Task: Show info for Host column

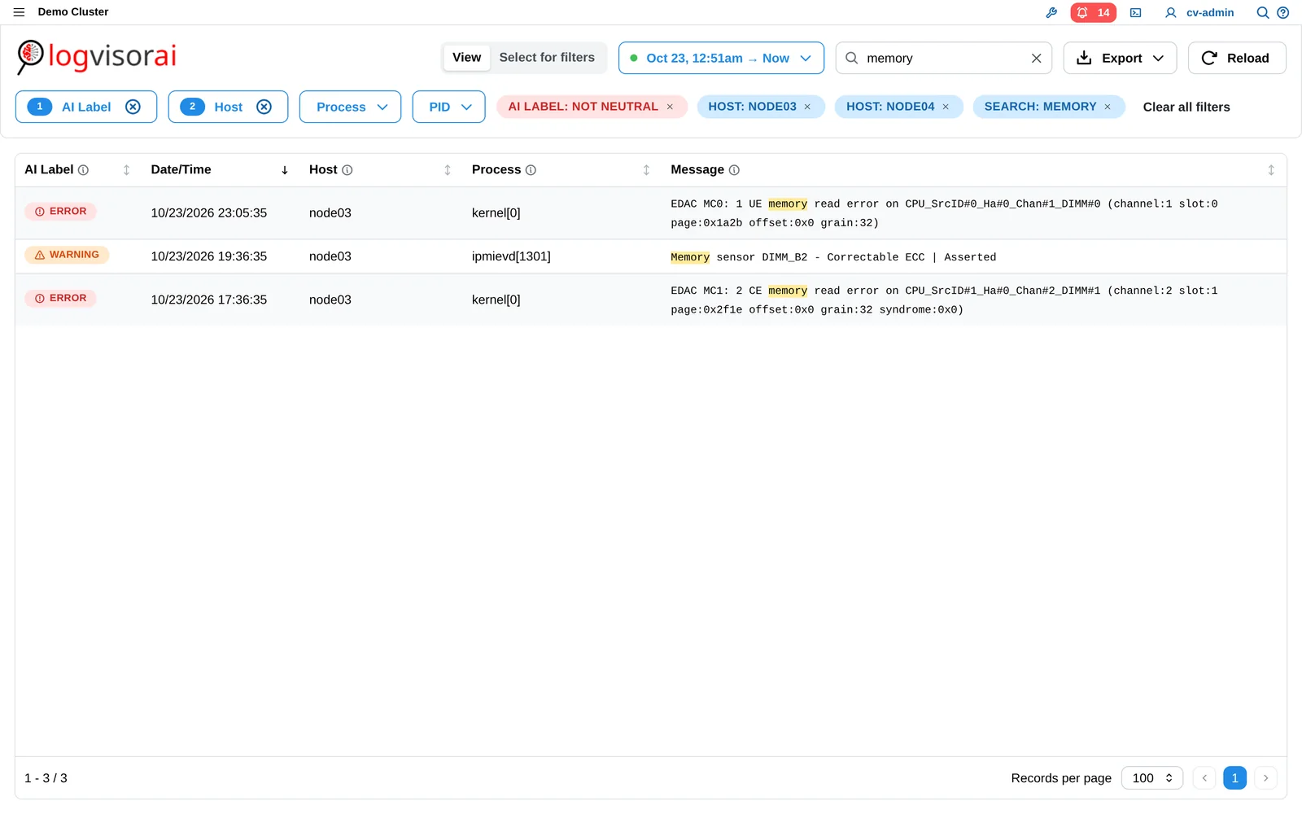Action: click(x=347, y=170)
